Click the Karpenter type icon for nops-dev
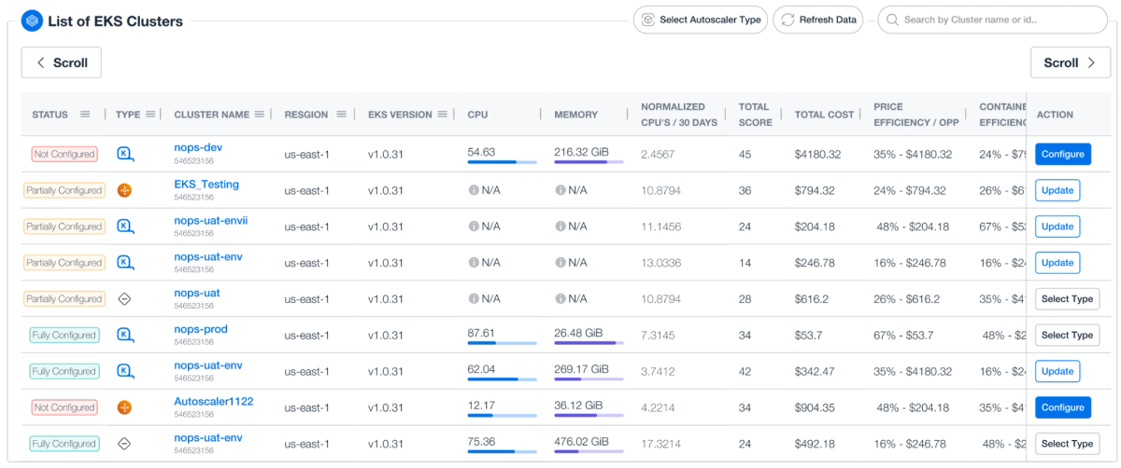Image resolution: width=1121 pixels, height=468 pixels. point(125,154)
